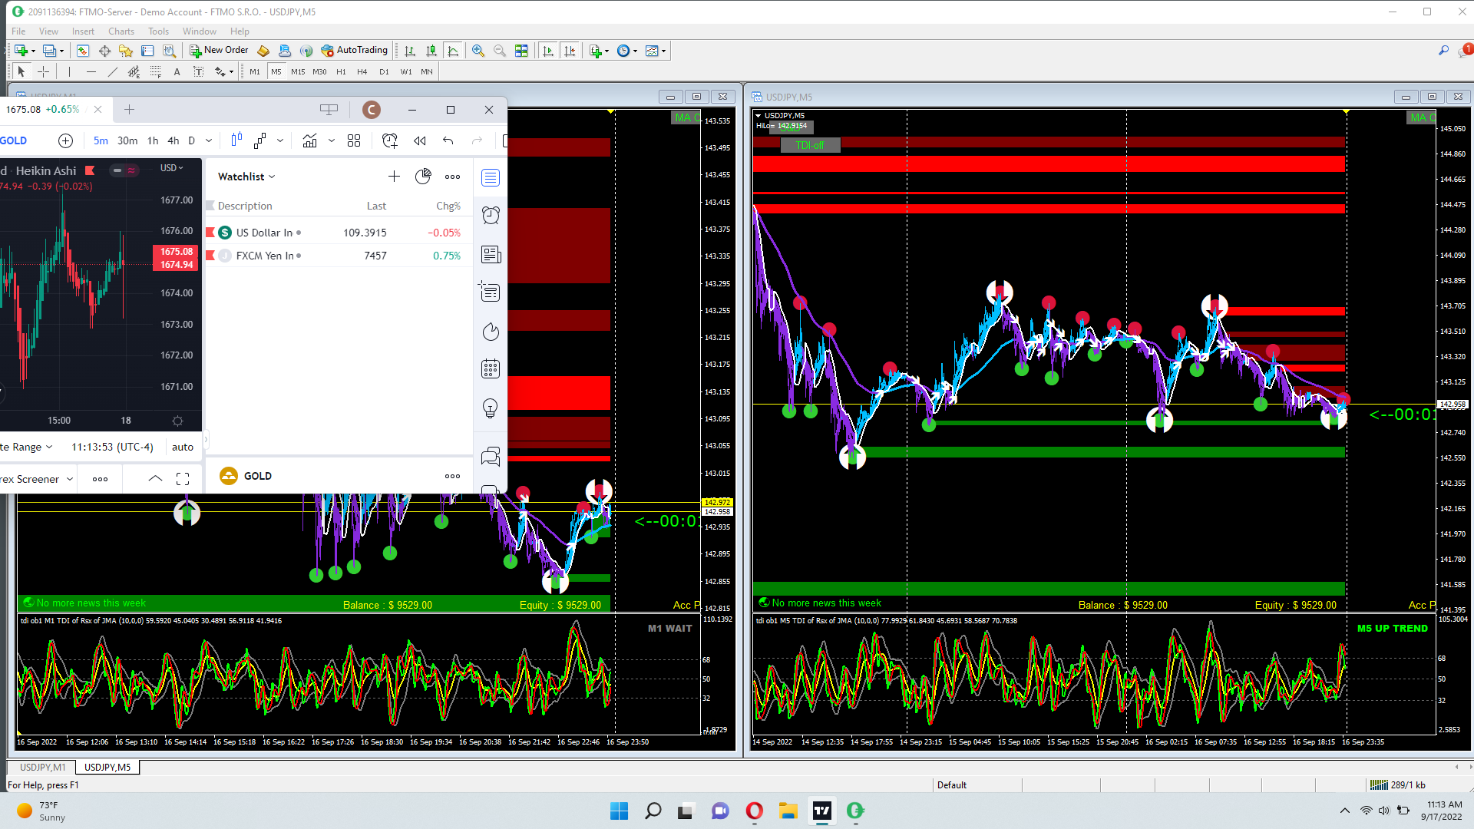Open tile windows layout icon
The image size is (1474, 829).
pyautogui.click(x=521, y=51)
